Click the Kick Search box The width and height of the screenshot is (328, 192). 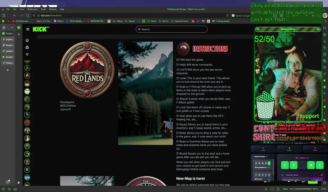[171, 29]
